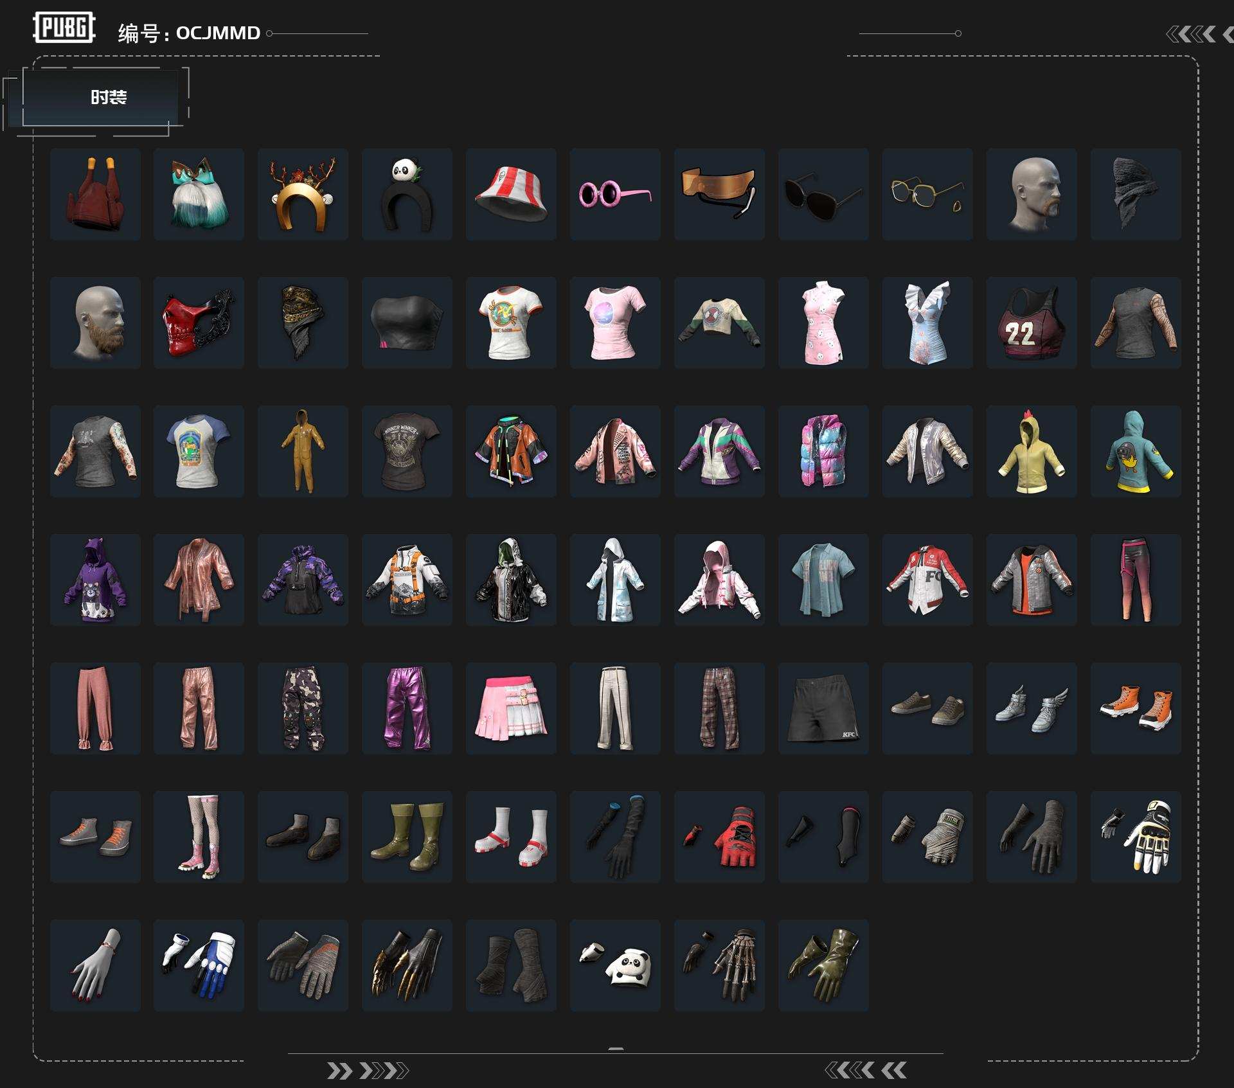The image size is (1234, 1088).
Task: Select the pink bathrobe-style coat
Action: 199,580
